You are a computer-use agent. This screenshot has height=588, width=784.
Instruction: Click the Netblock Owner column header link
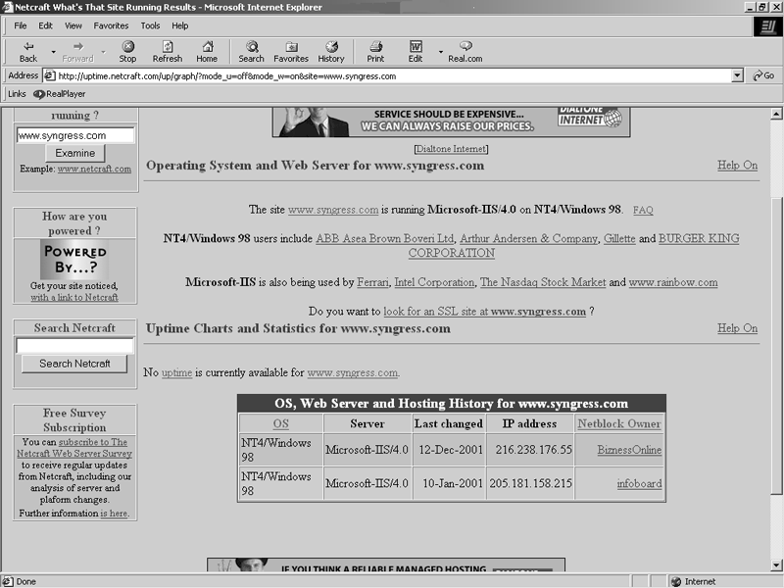tap(619, 424)
